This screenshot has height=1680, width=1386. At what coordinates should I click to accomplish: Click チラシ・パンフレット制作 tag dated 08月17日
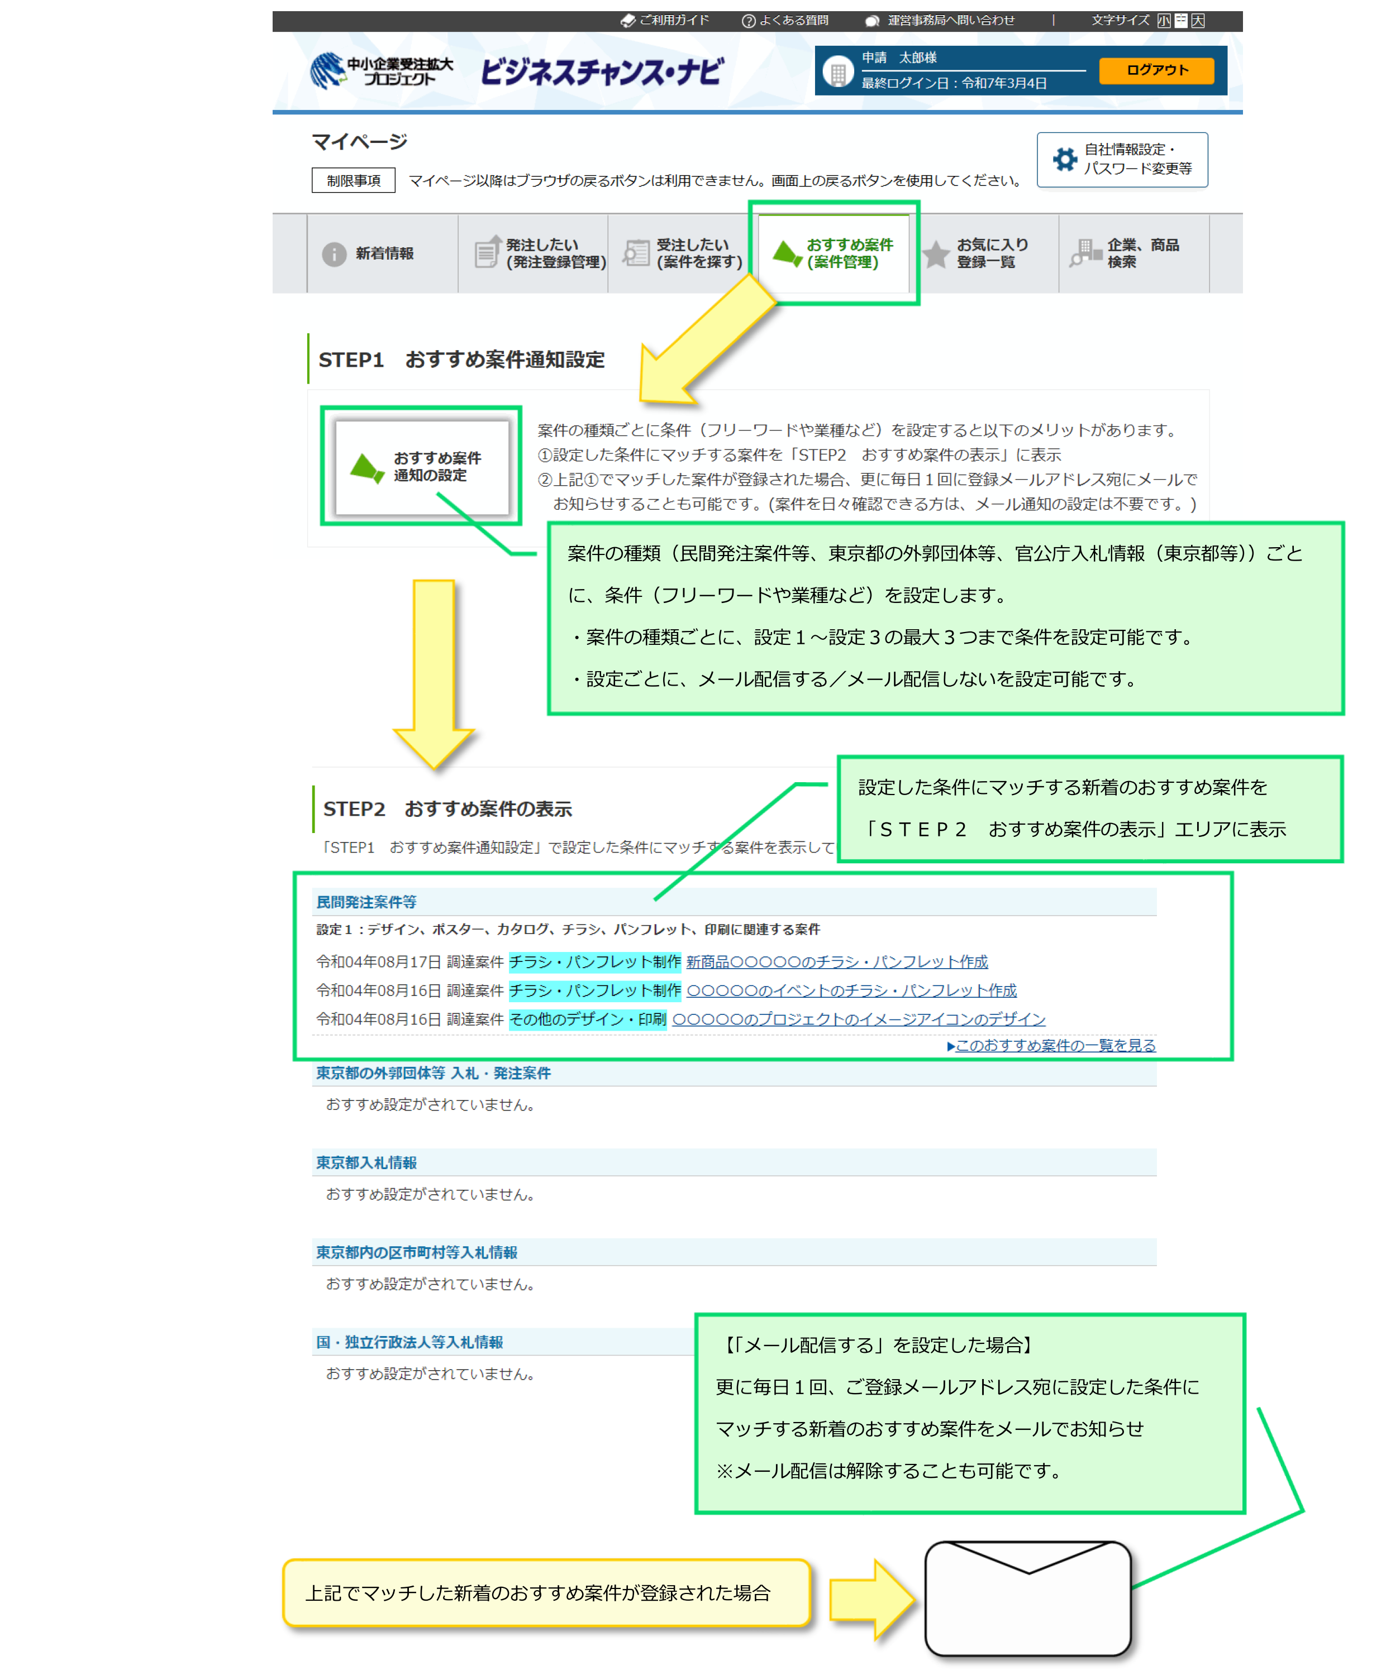pos(595,961)
